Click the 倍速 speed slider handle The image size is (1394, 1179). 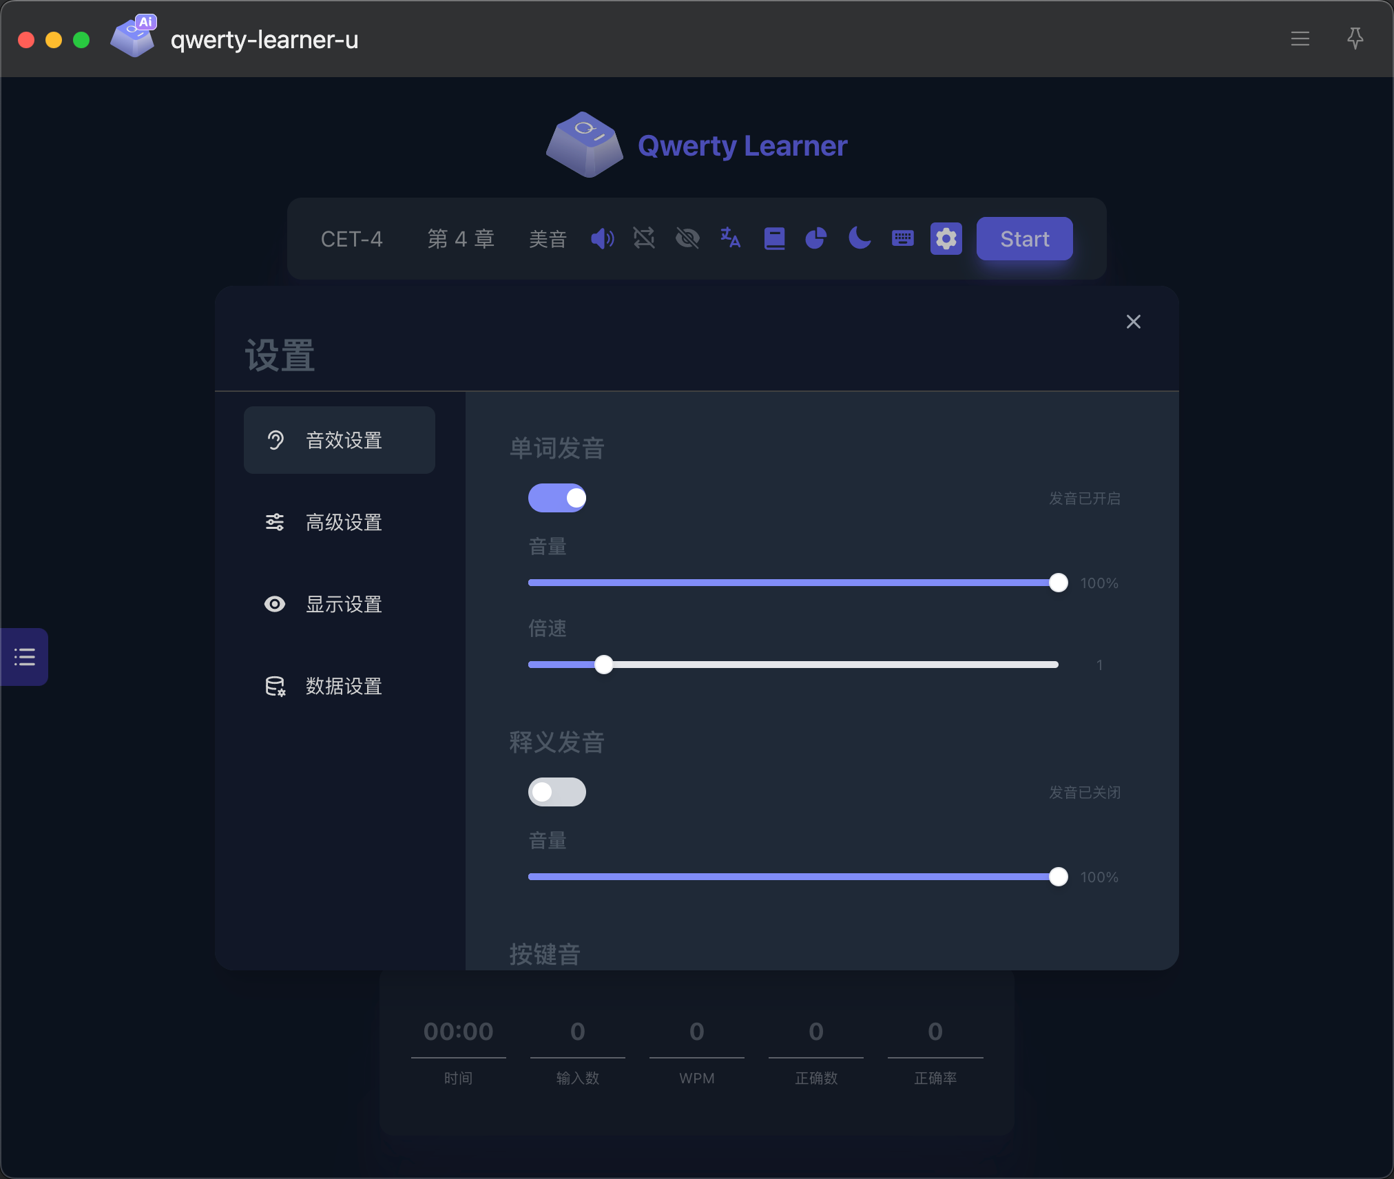coord(604,665)
